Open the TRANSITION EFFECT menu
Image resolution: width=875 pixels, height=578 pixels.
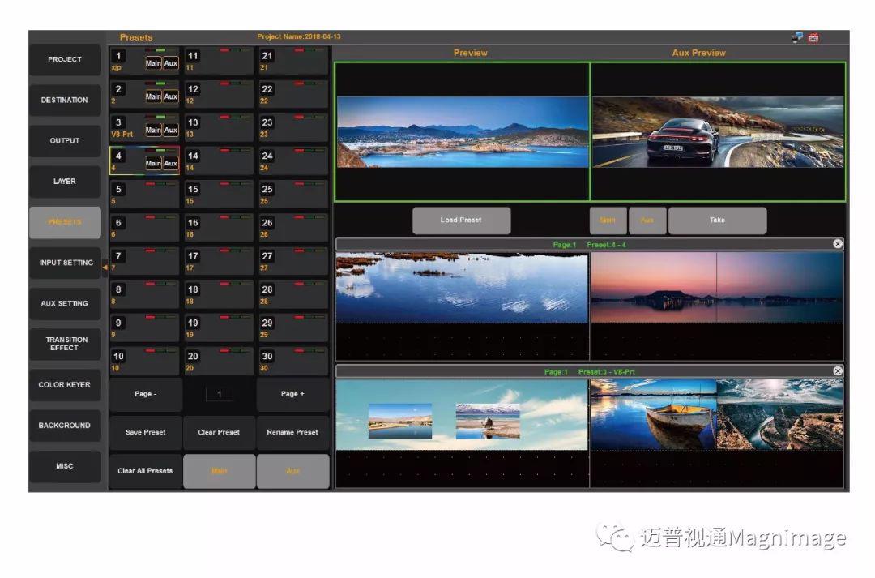point(66,344)
